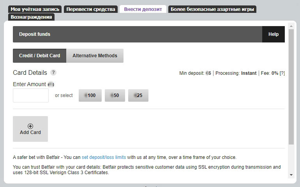
Task: Click the plus icon on Add Card
Action: click(30, 126)
